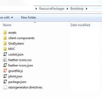Viewport: 102px width, 97px height.
Task: Open the Share with dropdown arrow
Action: (12, 17)
